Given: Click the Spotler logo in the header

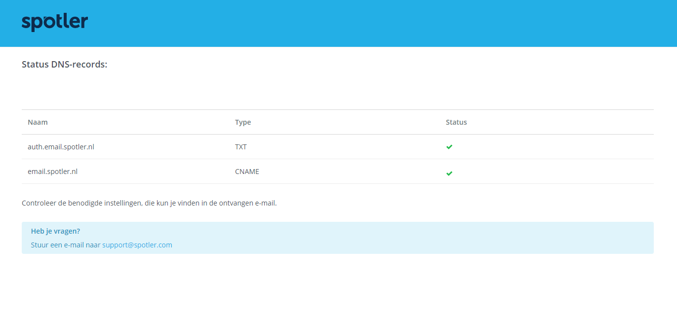Looking at the screenshot, I should pyautogui.click(x=54, y=23).
